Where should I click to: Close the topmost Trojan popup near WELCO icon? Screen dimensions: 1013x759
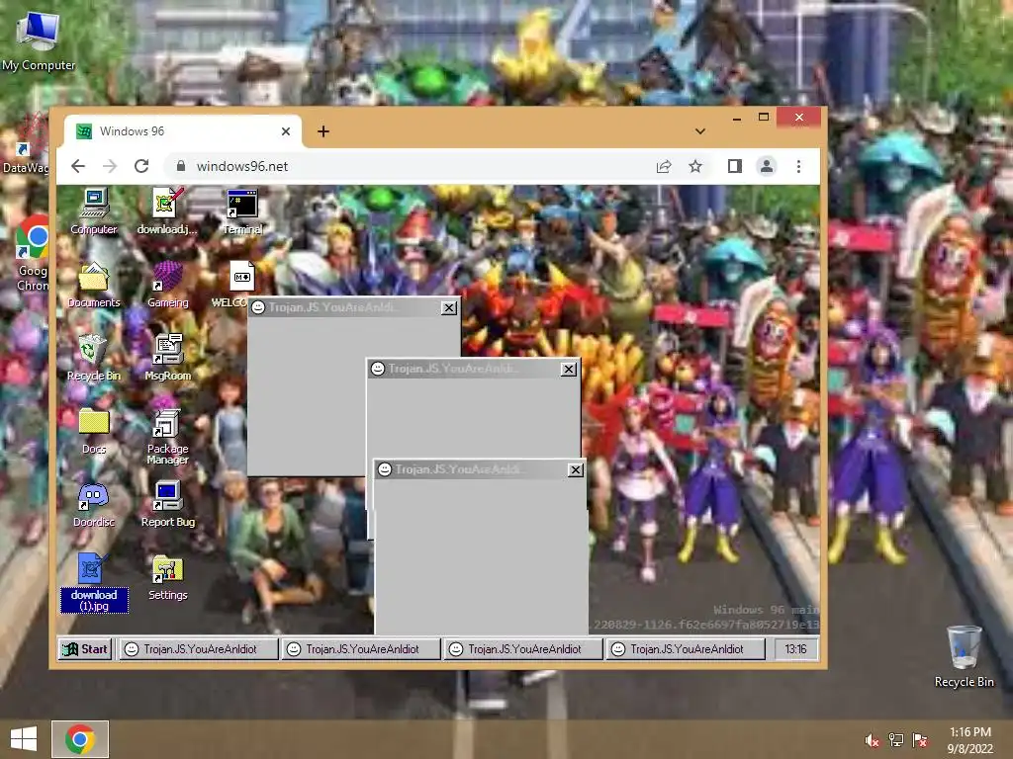pyautogui.click(x=449, y=308)
